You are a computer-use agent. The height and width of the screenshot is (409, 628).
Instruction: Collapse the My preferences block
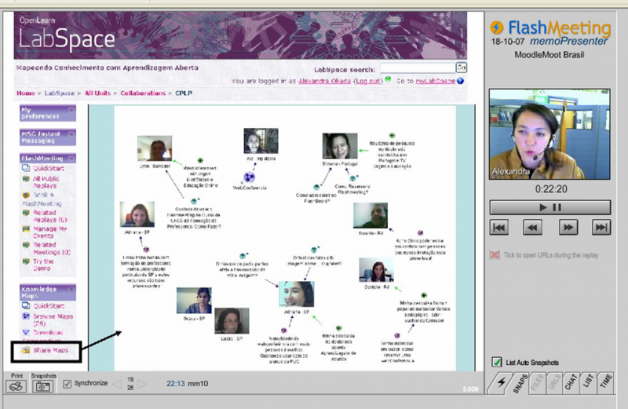71,111
